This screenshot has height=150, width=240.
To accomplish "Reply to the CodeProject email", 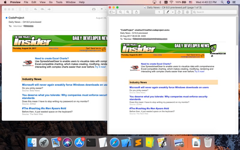I will tap(35, 9).
